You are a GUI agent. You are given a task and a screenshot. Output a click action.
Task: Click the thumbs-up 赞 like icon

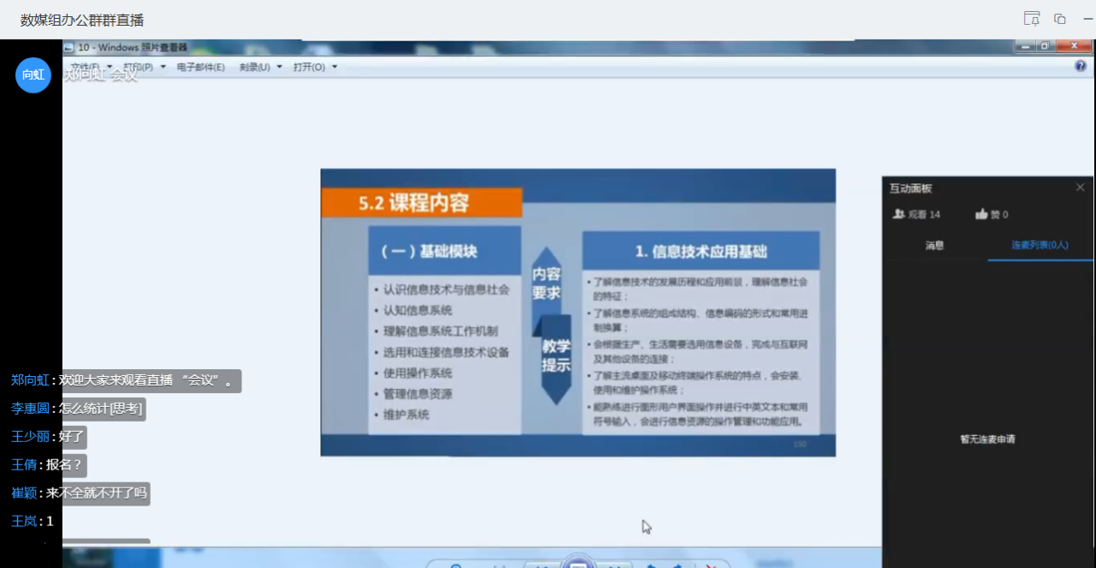click(x=981, y=214)
